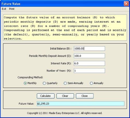This screenshot has width=130, height=118.
Task: Click the Future Value result field
Action: (81, 104)
